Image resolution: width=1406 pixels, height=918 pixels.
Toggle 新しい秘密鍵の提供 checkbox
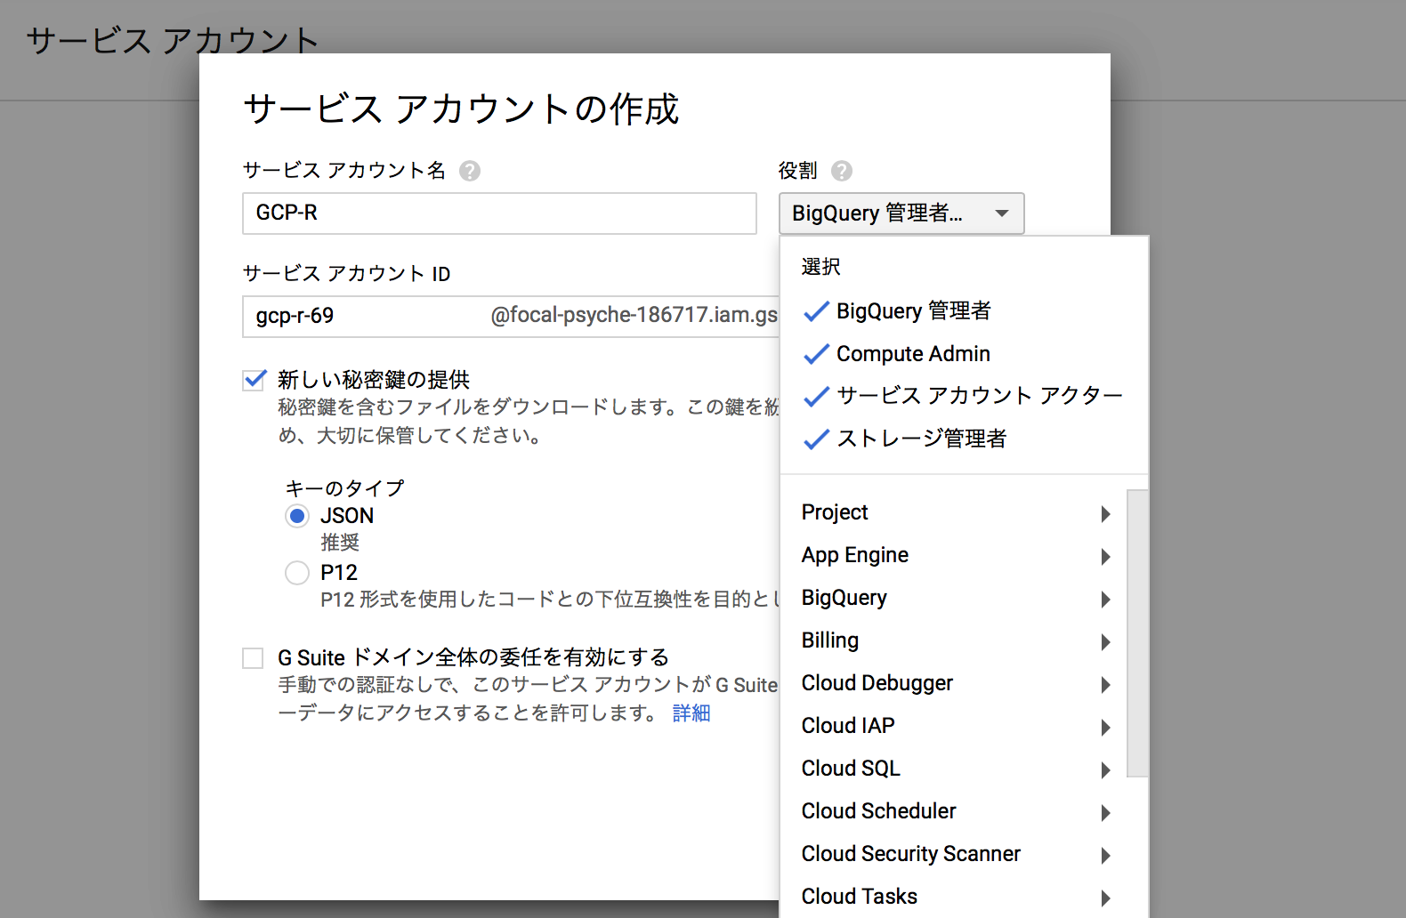[x=255, y=380]
